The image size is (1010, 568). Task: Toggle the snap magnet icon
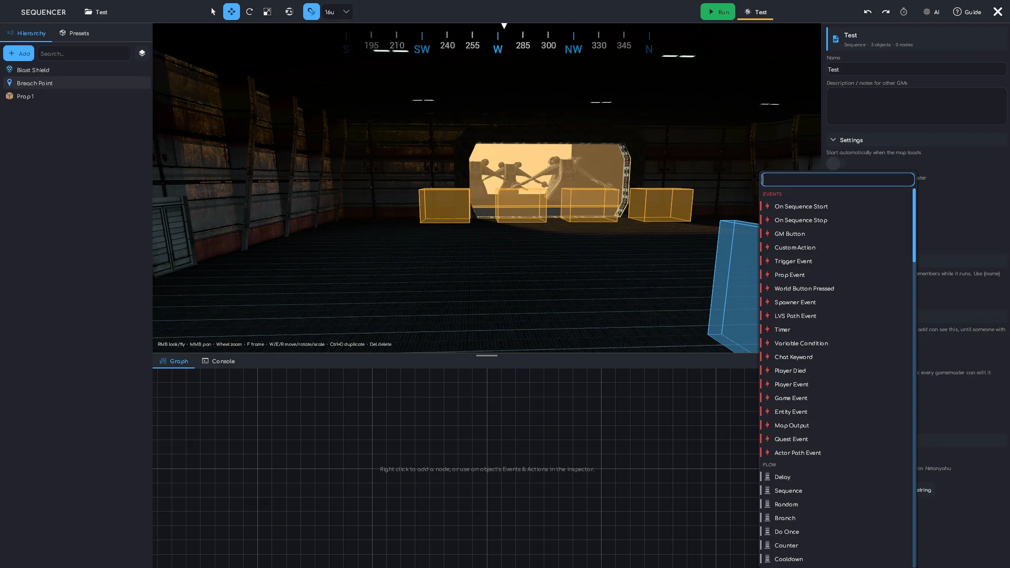tap(312, 12)
